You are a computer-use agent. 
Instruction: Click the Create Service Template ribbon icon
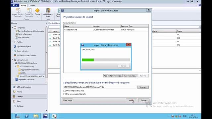pyautogui.click(x=18, y=13)
